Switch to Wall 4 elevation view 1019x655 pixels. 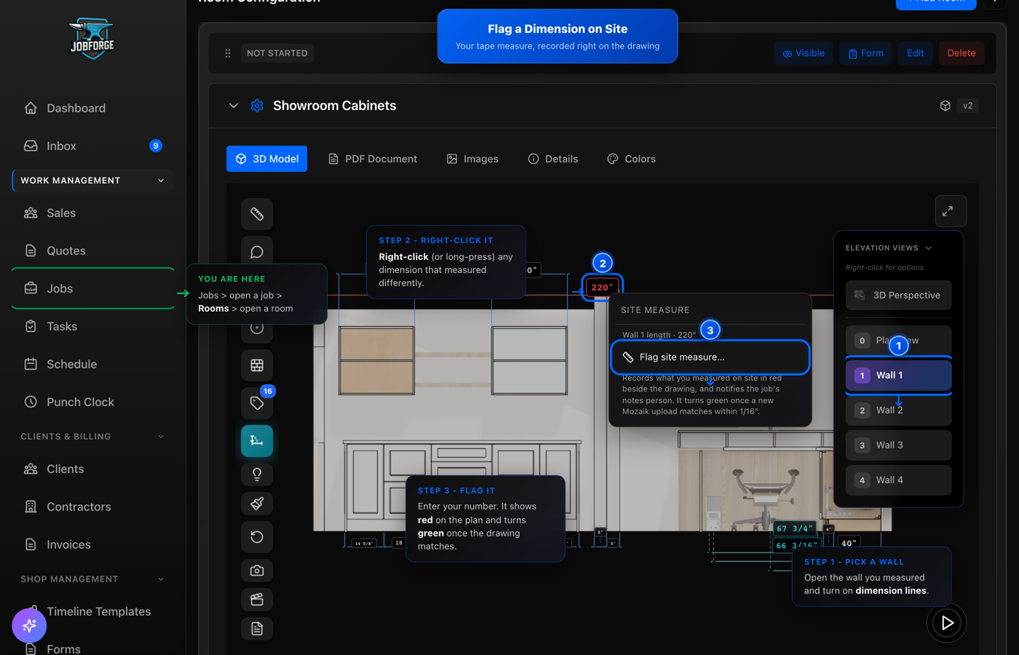(x=898, y=480)
